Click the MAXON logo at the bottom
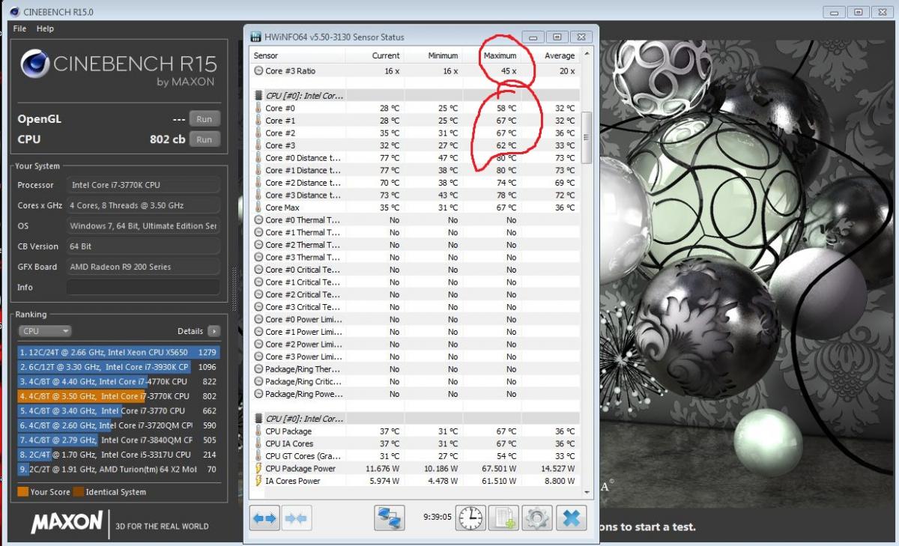The width and height of the screenshot is (899, 546). 67,522
